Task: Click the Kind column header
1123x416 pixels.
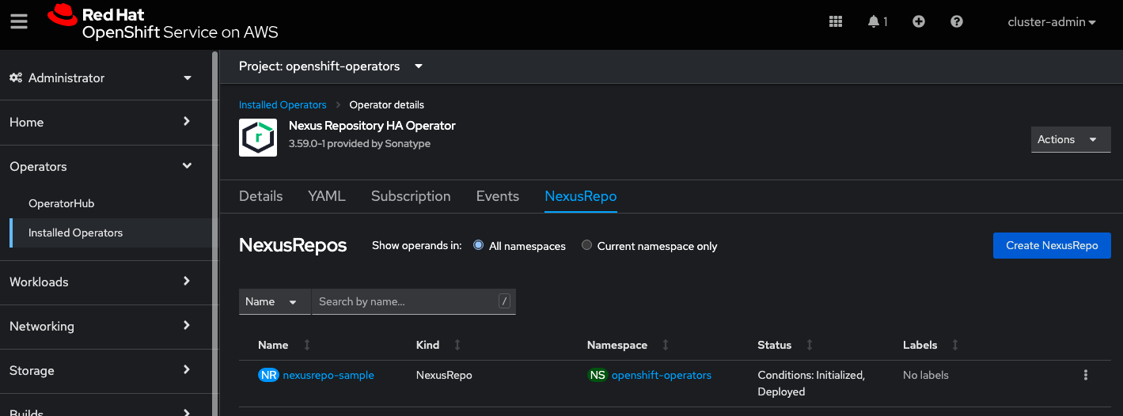Action: (428, 346)
